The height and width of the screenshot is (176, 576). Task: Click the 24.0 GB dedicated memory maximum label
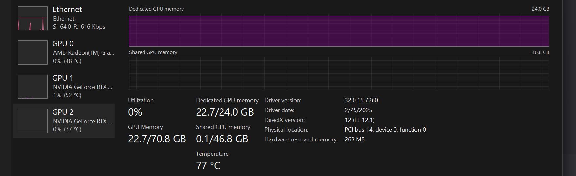(540, 9)
